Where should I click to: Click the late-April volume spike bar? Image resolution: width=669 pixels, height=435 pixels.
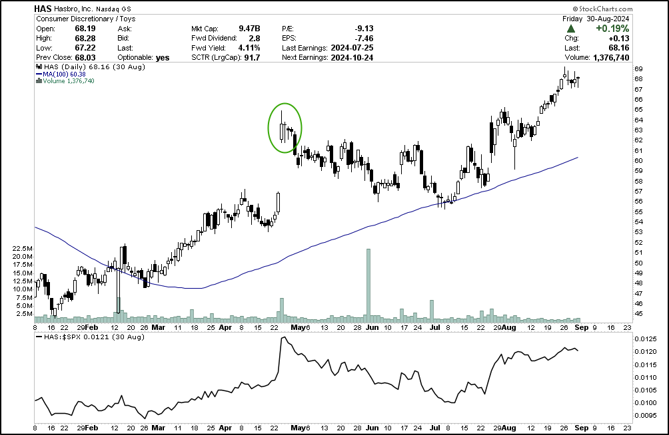click(282, 310)
